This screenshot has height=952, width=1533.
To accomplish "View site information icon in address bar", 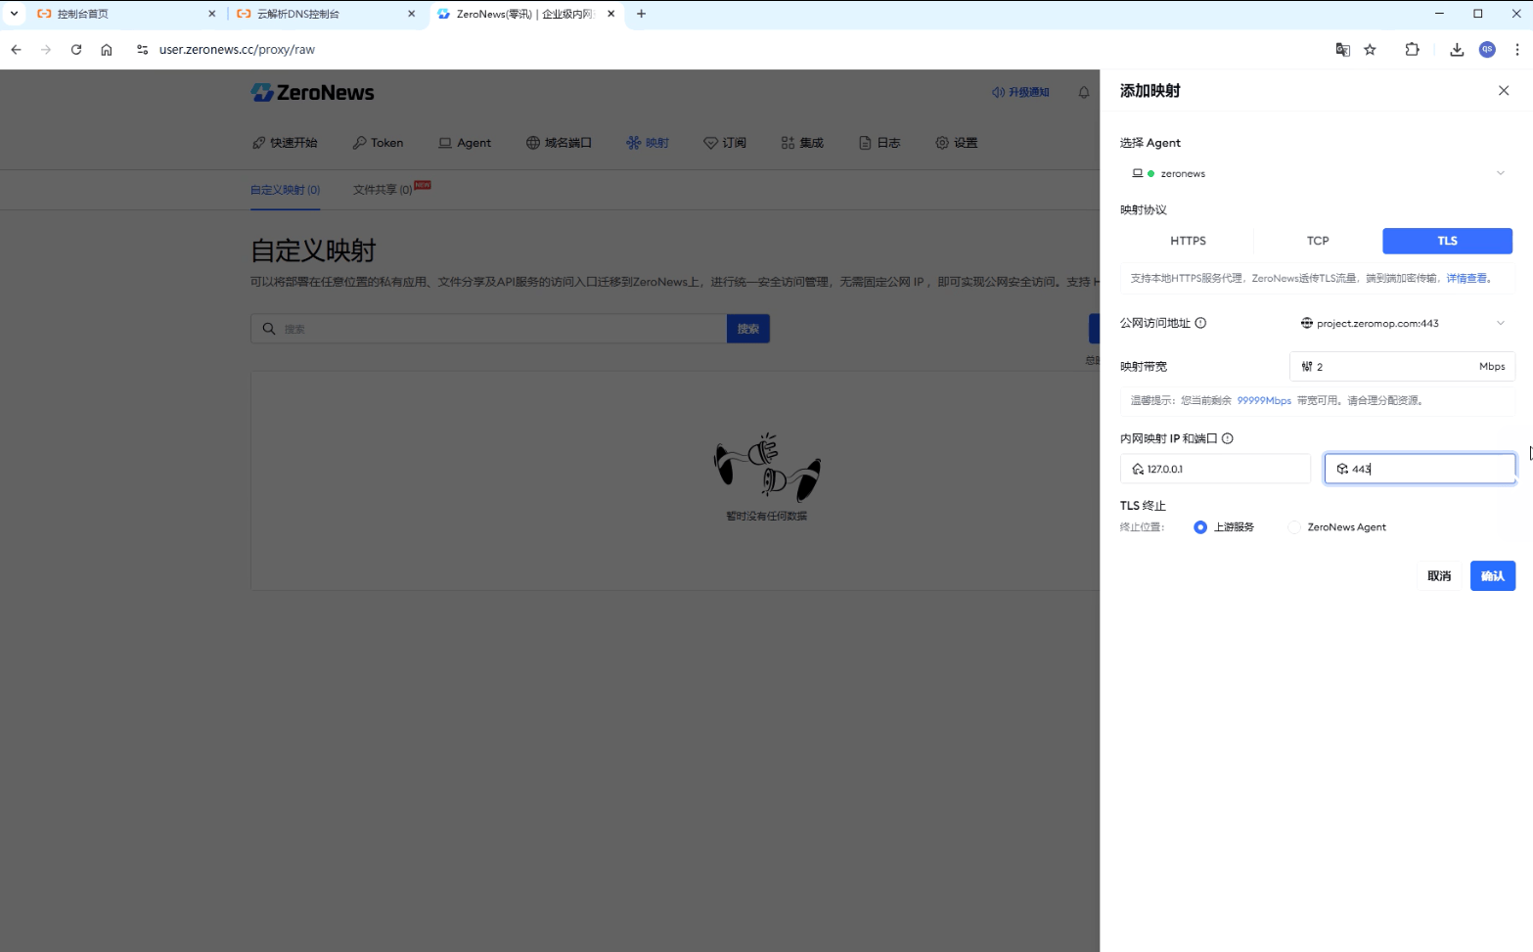I will coord(143,50).
